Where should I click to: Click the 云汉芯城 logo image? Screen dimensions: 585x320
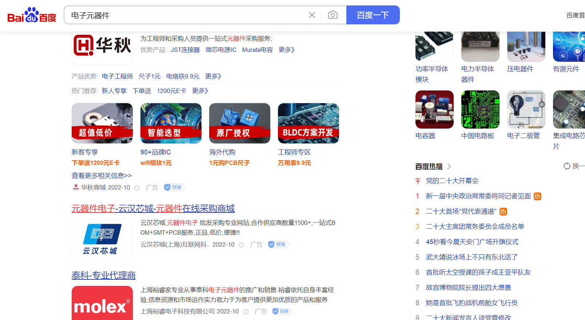coord(102,239)
